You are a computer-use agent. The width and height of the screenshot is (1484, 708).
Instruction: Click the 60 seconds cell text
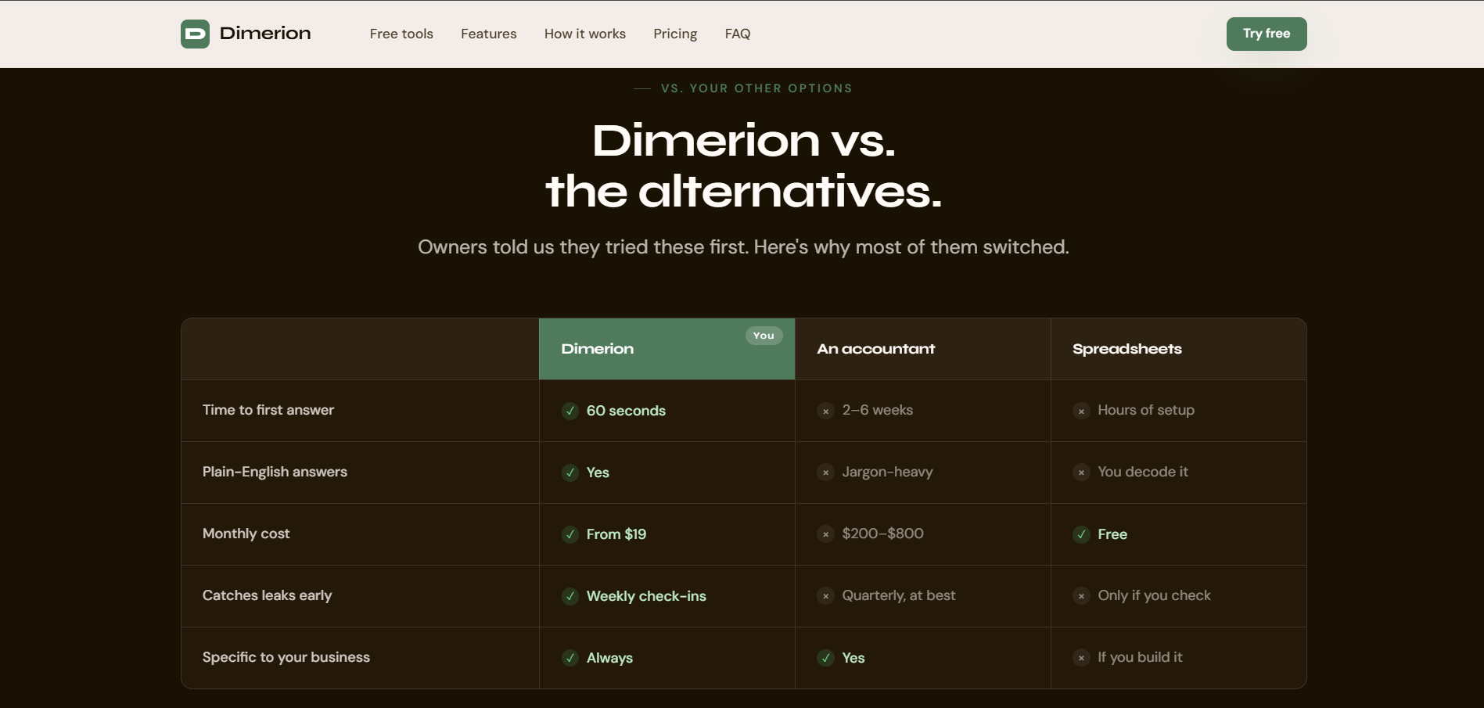tap(626, 411)
